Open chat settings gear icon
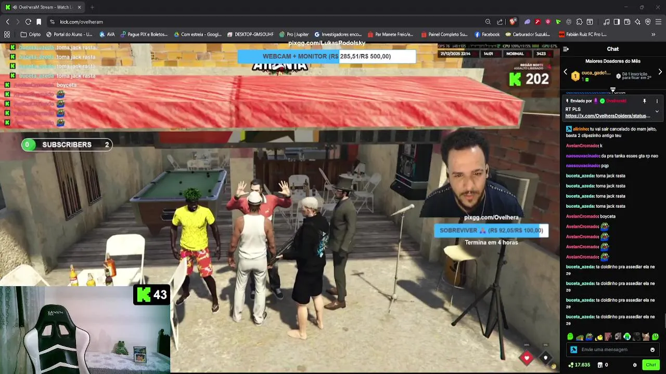Image resolution: width=666 pixels, height=374 pixels. pos(635,365)
